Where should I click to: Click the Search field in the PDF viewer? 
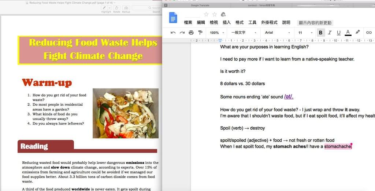(146, 8)
